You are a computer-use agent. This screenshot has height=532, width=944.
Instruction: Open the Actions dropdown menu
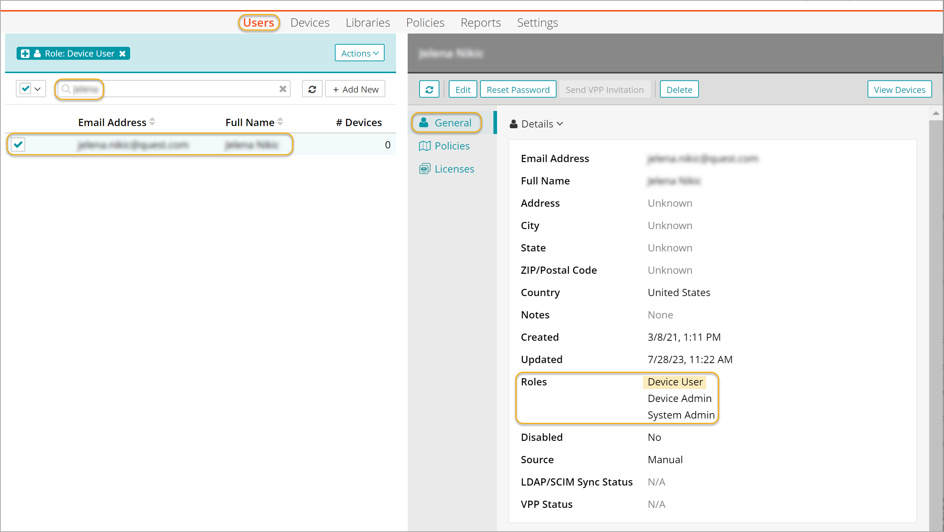click(359, 53)
